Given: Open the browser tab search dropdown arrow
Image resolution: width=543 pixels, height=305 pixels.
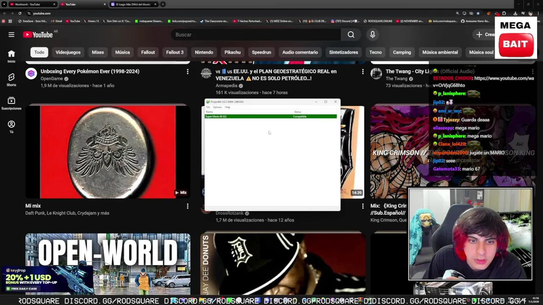Looking at the screenshot, I should pos(3,4).
